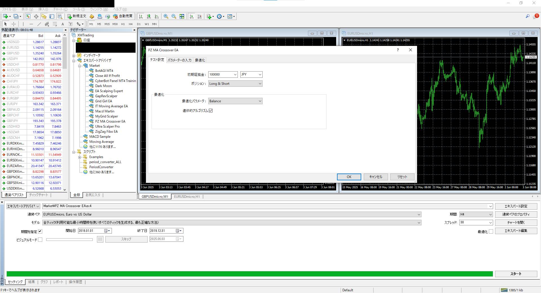Open the 初期証拠金 amount dropdown
Screen dimensions: 541x293
235,74
